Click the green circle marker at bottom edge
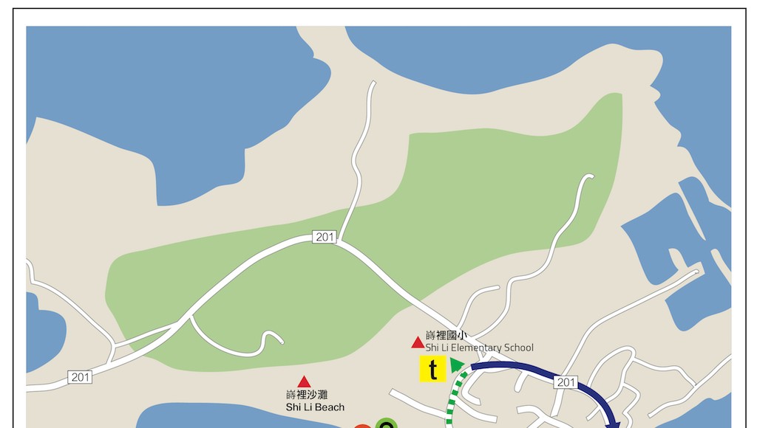 click(x=386, y=424)
